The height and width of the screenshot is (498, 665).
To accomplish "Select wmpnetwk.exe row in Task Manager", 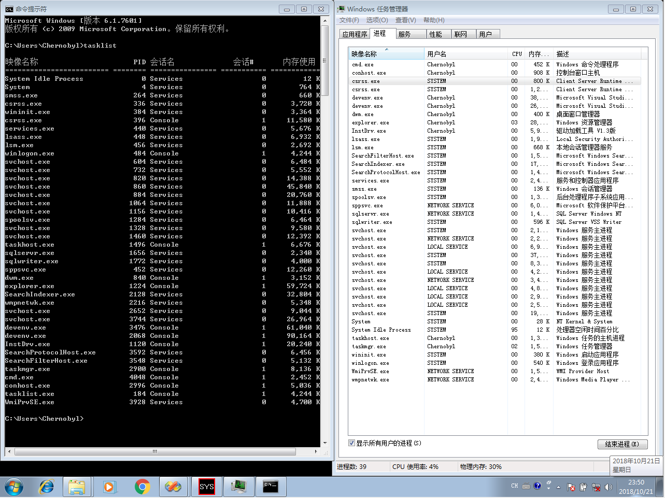I will 496,379.
